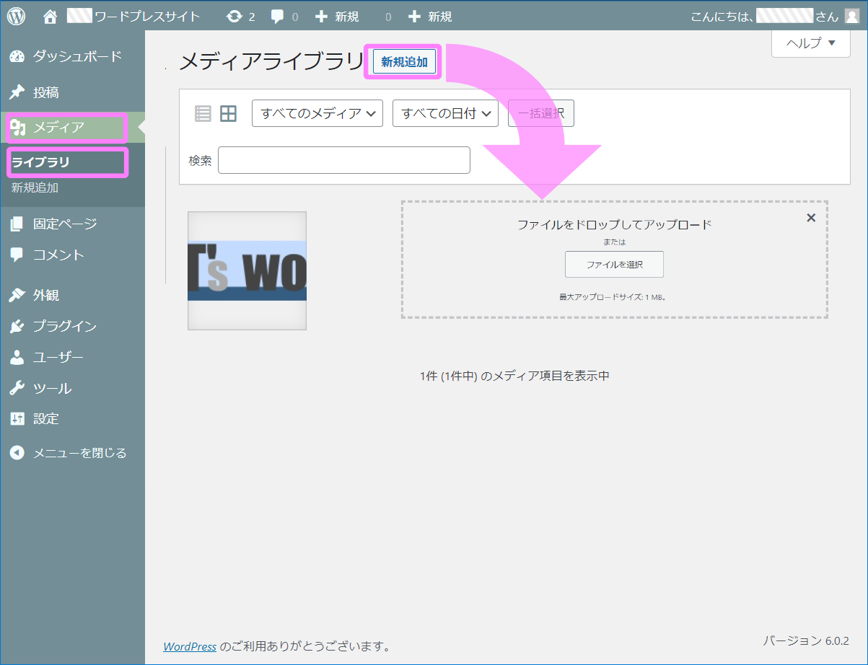The width and height of the screenshot is (868, 665).
Task: Click the WordPress logo in the admin bar
Action: click(15, 15)
